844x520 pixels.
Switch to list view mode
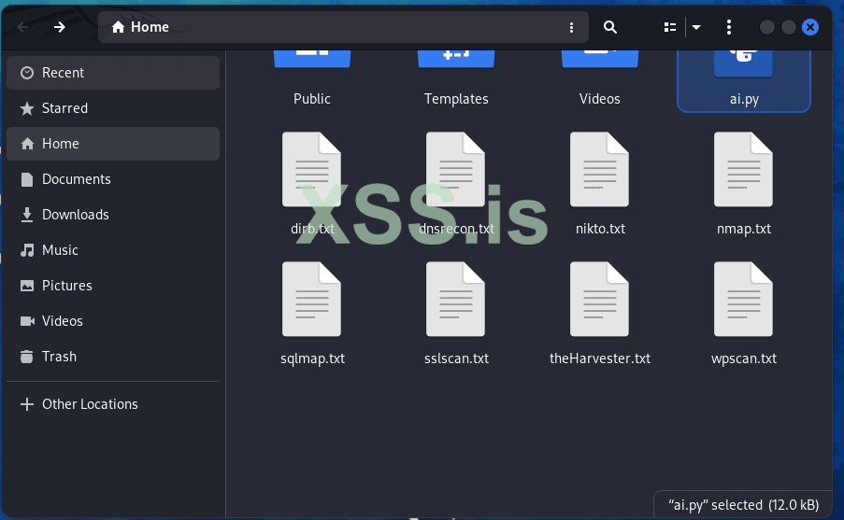click(670, 27)
